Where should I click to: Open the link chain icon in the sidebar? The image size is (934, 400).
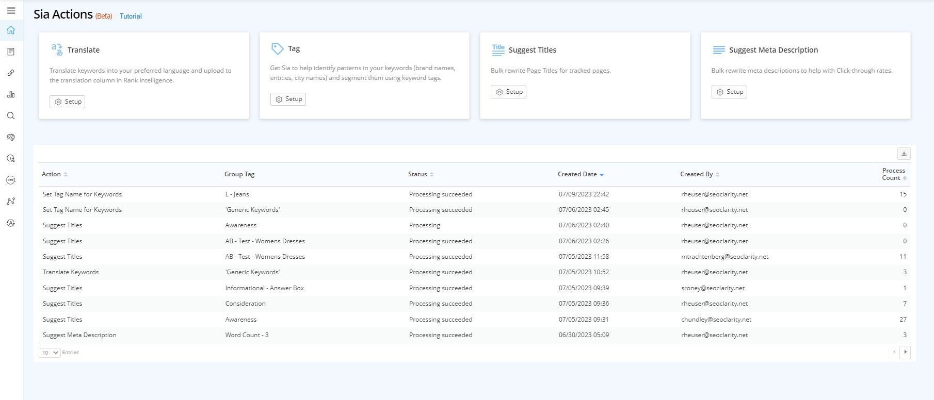[11, 73]
